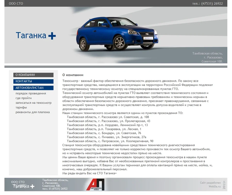Image resolution: width=232 pixels, height=195 pixels.
Task: Open the АВТОМОБИЛИСТАМ menu section
Action: (33, 88)
